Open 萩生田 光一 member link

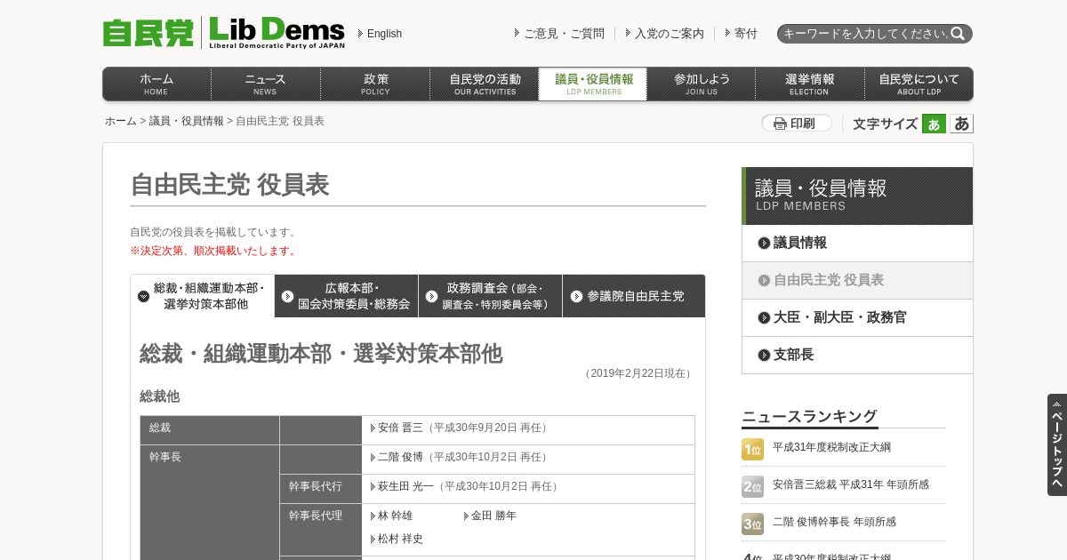tap(405, 486)
